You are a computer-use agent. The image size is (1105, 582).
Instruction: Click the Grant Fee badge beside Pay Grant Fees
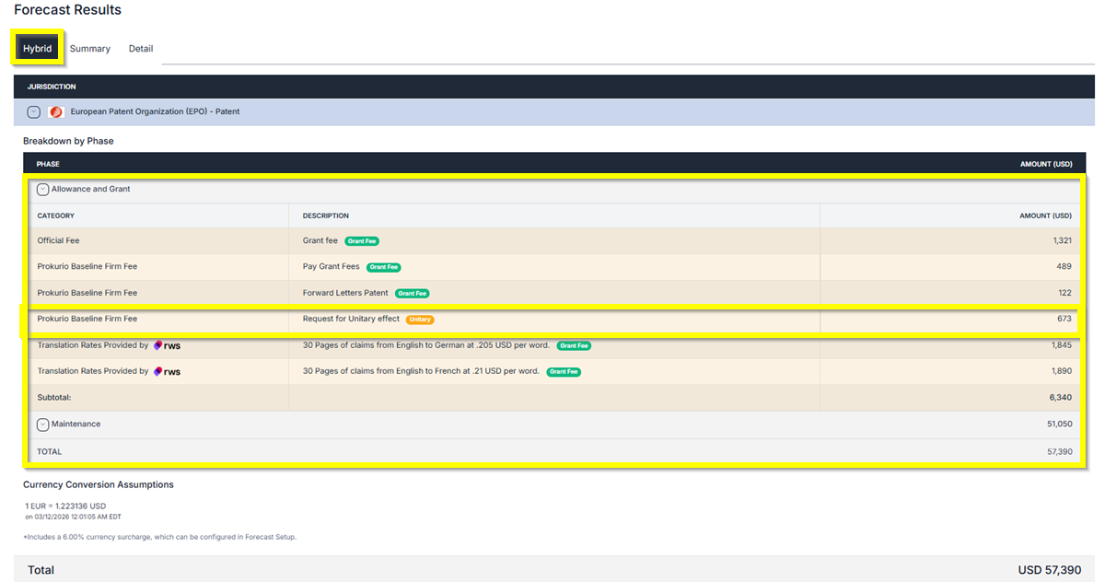[x=383, y=267]
